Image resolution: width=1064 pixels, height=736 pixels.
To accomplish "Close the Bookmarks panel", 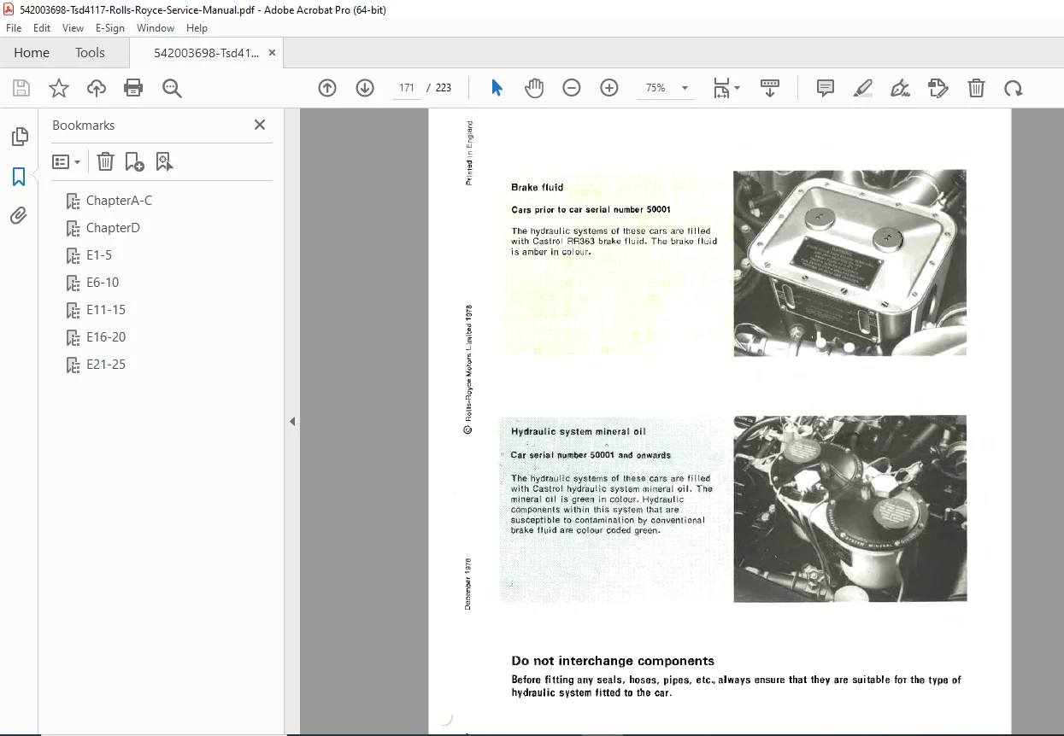I will click(260, 125).
